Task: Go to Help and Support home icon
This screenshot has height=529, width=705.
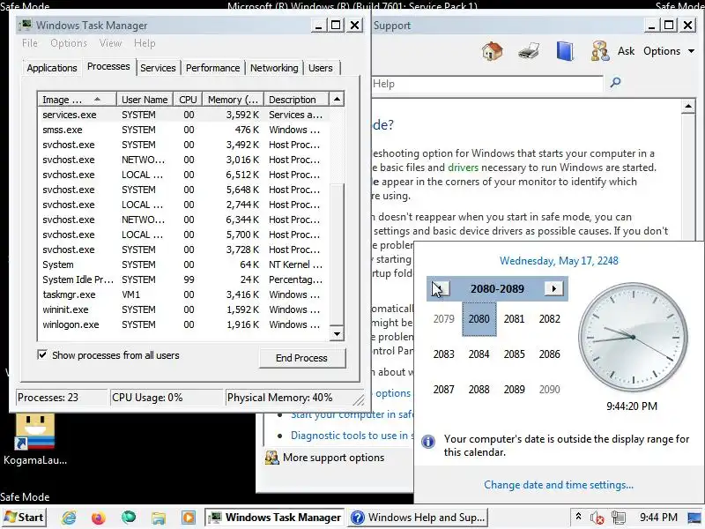Action: click(x=493, y=51)
